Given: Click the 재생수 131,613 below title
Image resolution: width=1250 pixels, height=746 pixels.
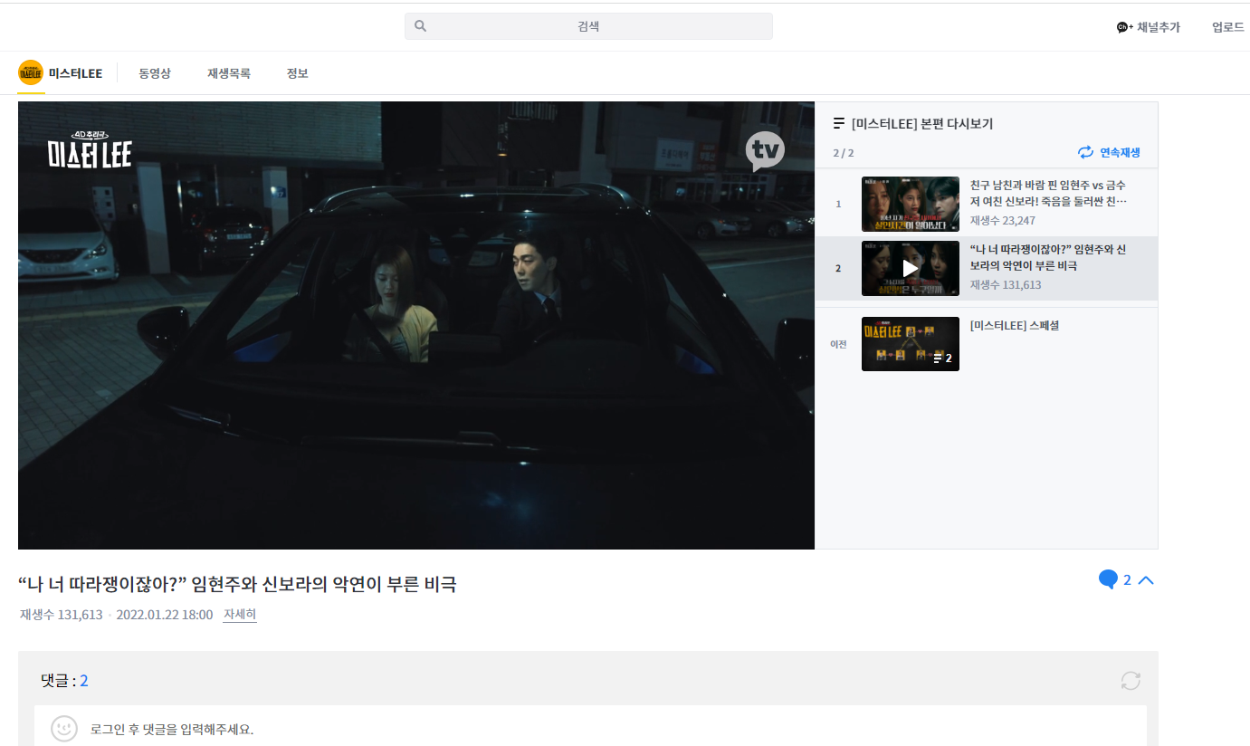Looking at the screenshot, I should coord(62,615).
